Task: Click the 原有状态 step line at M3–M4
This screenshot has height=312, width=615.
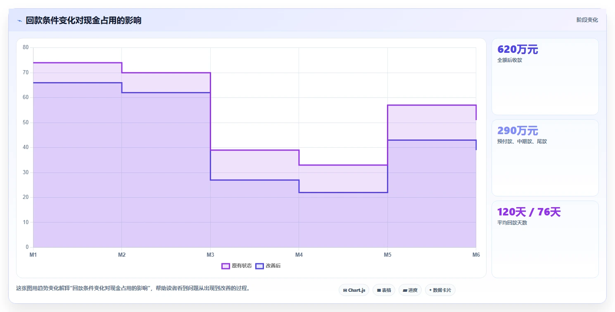Action: [x=254, y=150]
